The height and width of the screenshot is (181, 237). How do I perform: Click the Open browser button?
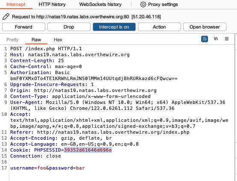pyautogui.click(x=205, y=27)
